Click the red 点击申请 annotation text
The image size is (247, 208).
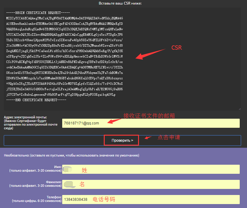coord(169,137)
